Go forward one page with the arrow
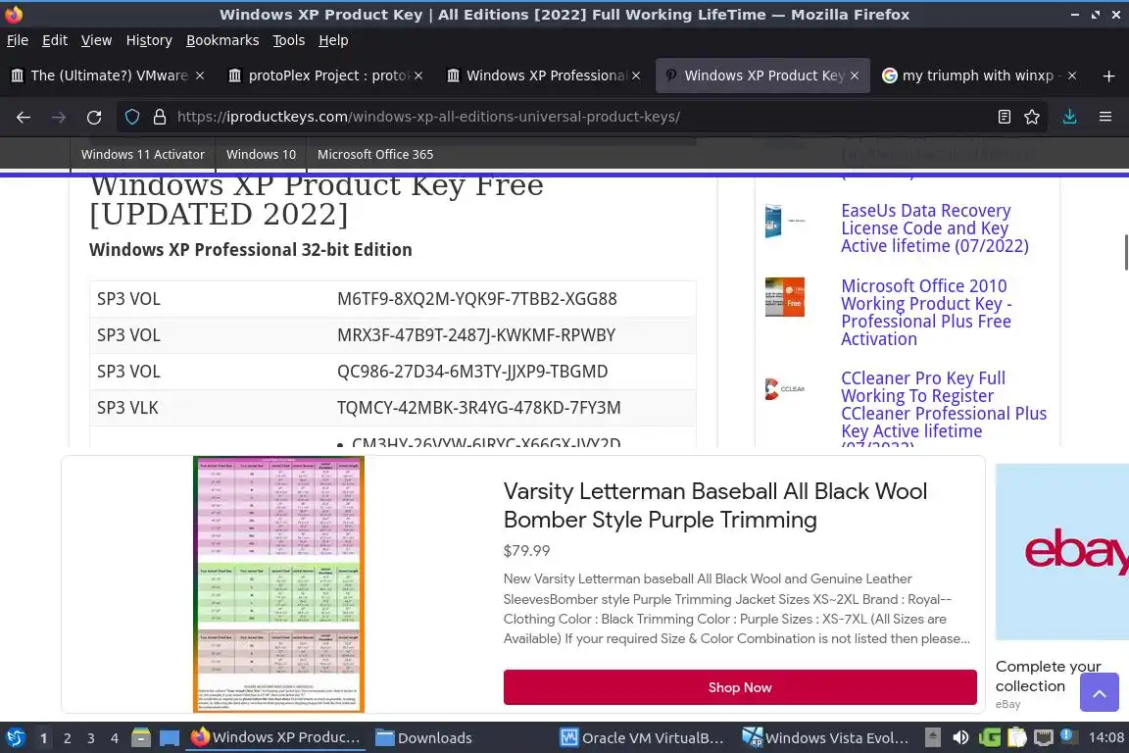 (x=59, y=117)
